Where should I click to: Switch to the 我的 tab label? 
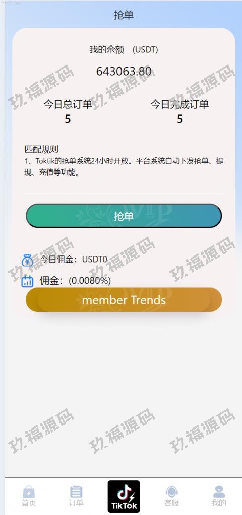219,503
